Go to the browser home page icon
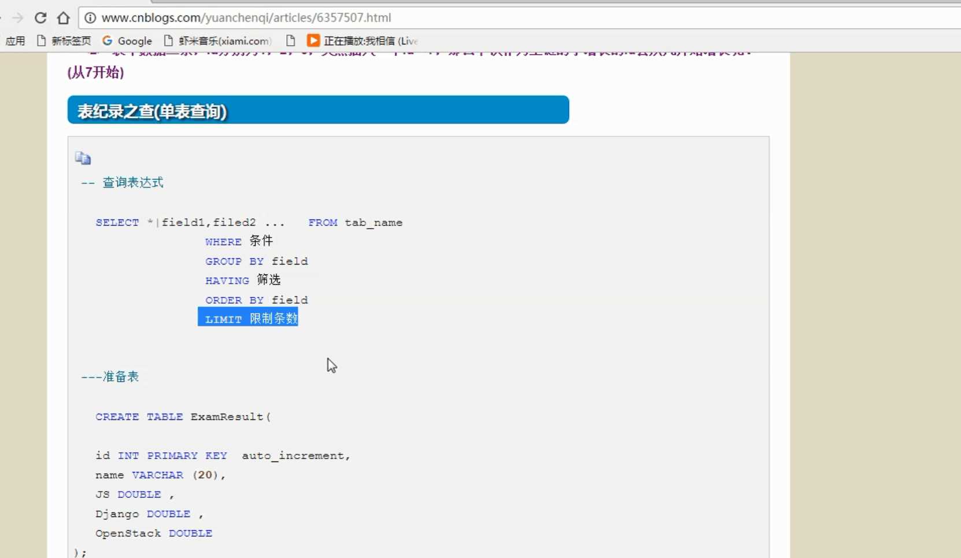Screen dimensions: 961x558 click(x=64, y=18)
